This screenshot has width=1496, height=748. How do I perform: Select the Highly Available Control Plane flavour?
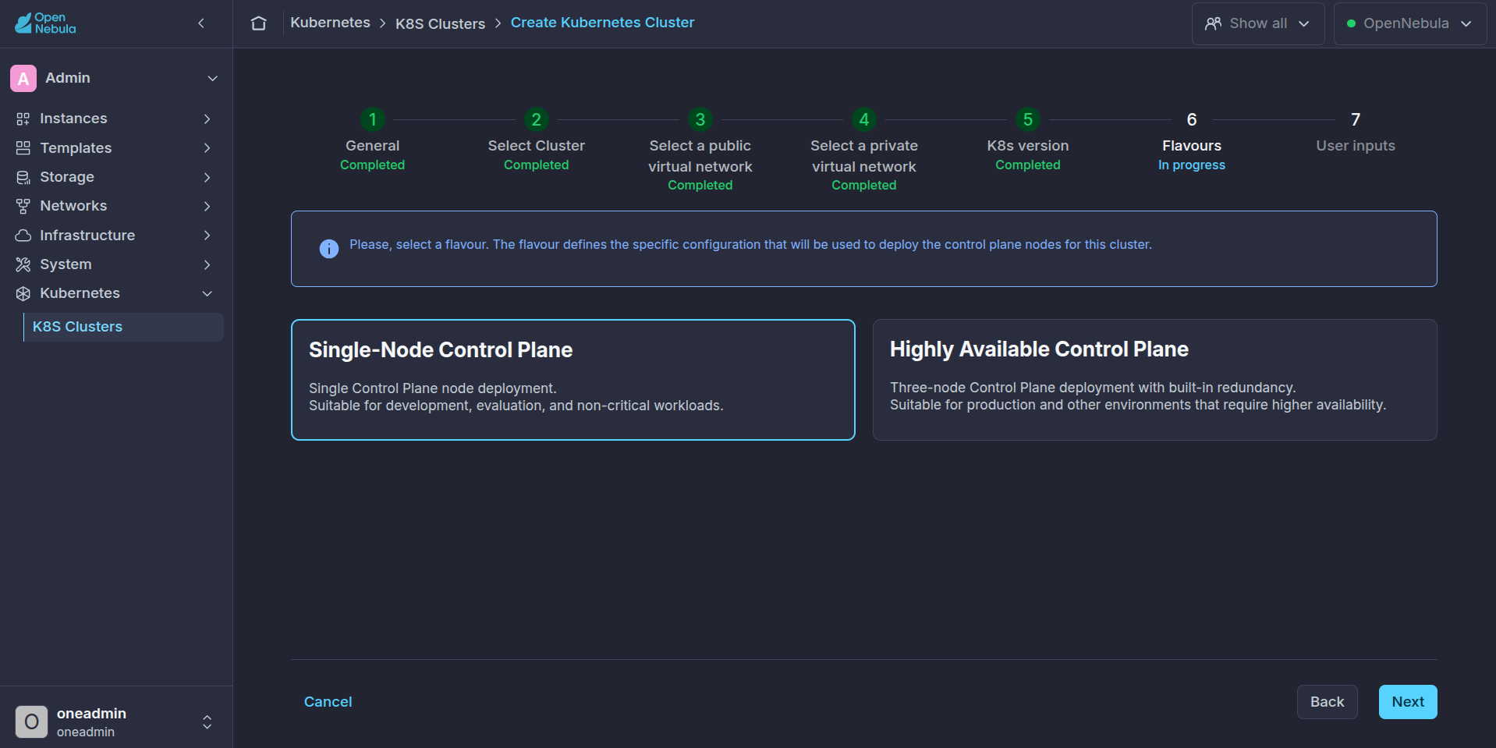1154,380
